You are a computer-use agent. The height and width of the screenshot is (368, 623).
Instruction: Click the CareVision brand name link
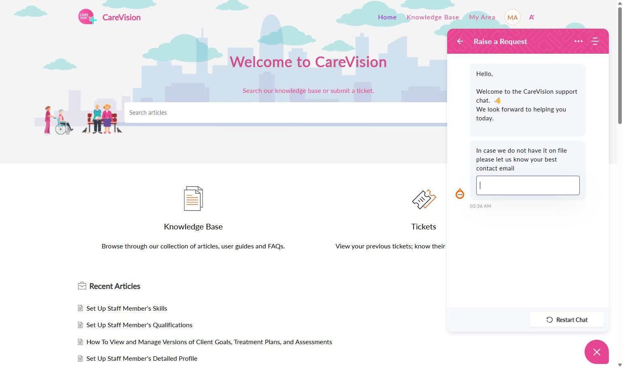pos(122,17)
